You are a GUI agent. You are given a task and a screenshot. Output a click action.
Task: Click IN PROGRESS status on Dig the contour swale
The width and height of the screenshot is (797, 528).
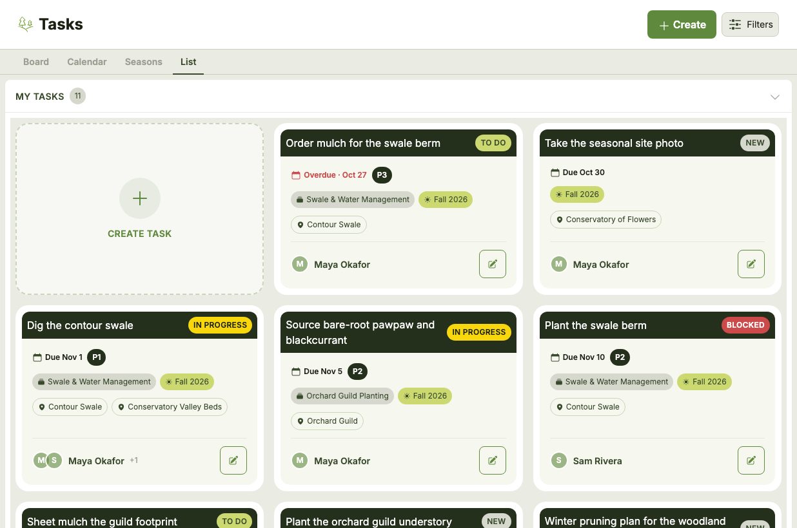(220, 325)
